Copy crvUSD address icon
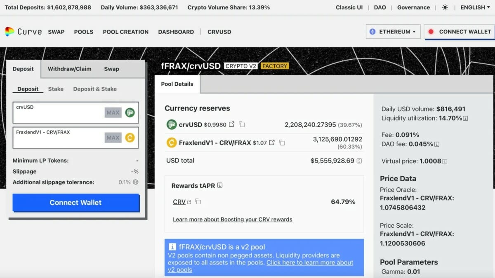The width and height of the screenshot is (495, 278). click(242, 124)
